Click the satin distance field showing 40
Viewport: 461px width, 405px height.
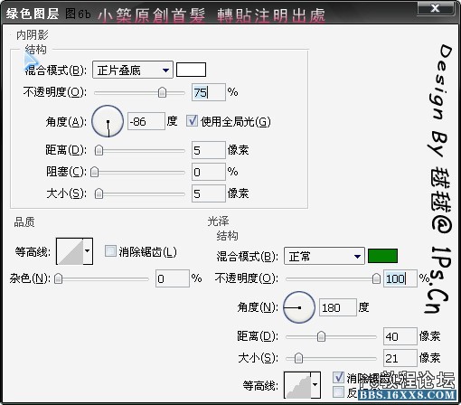pyautogui.click(x=400, y=336)
